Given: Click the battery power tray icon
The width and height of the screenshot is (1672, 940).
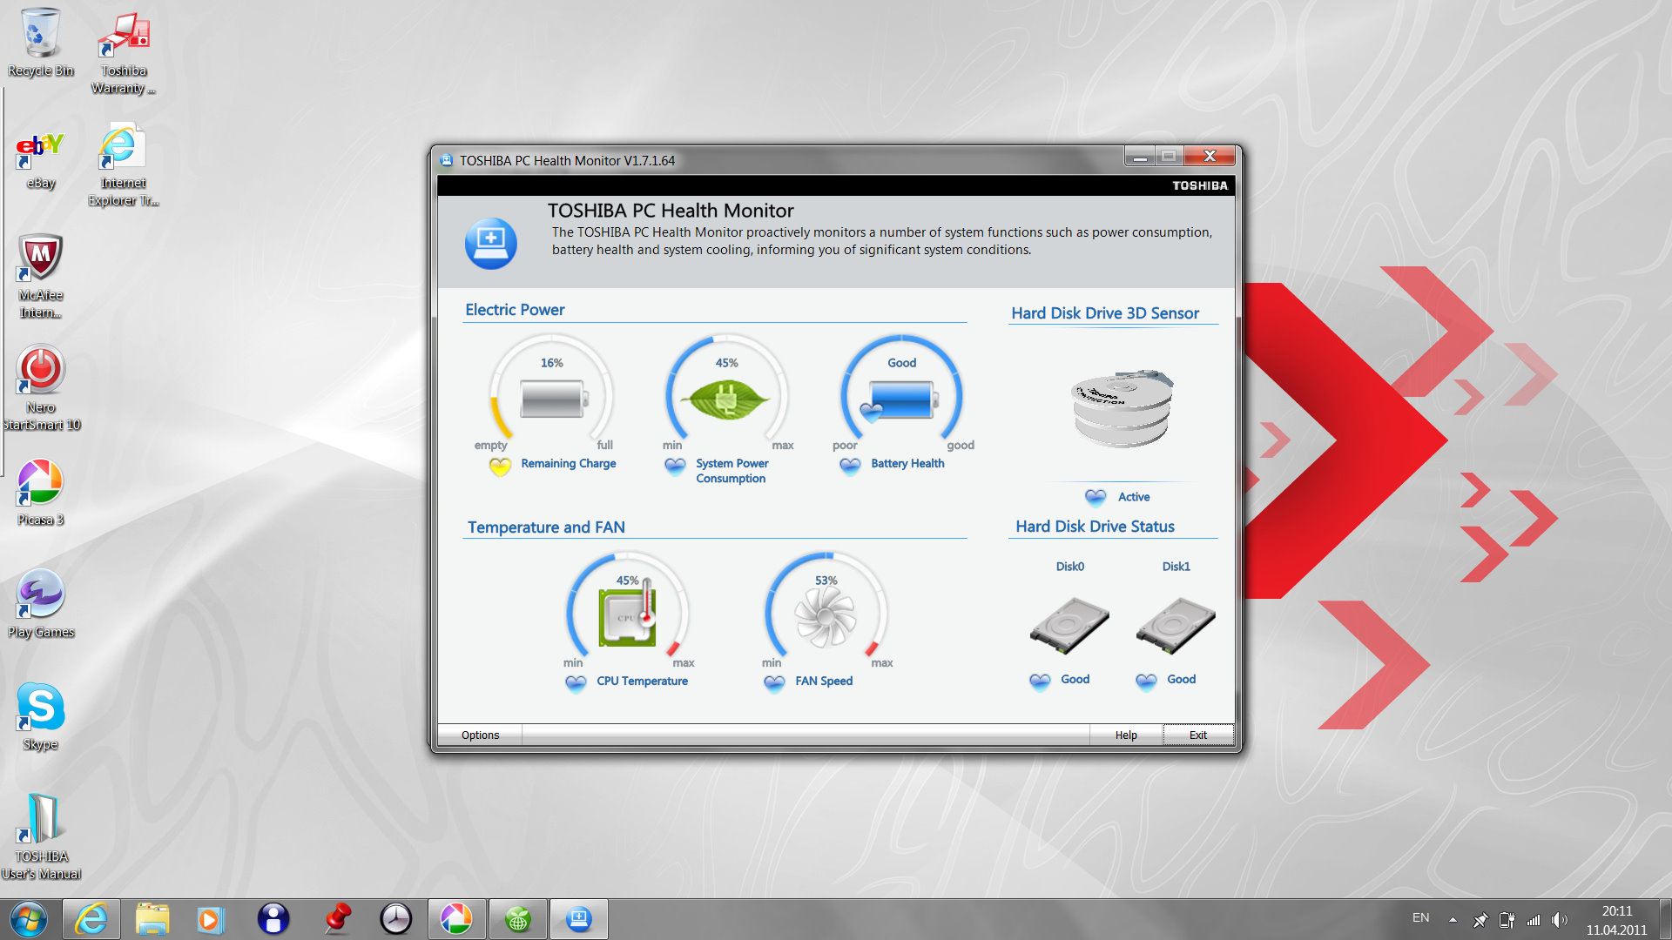Looking at the screenshot, I should click(1507, 919).
